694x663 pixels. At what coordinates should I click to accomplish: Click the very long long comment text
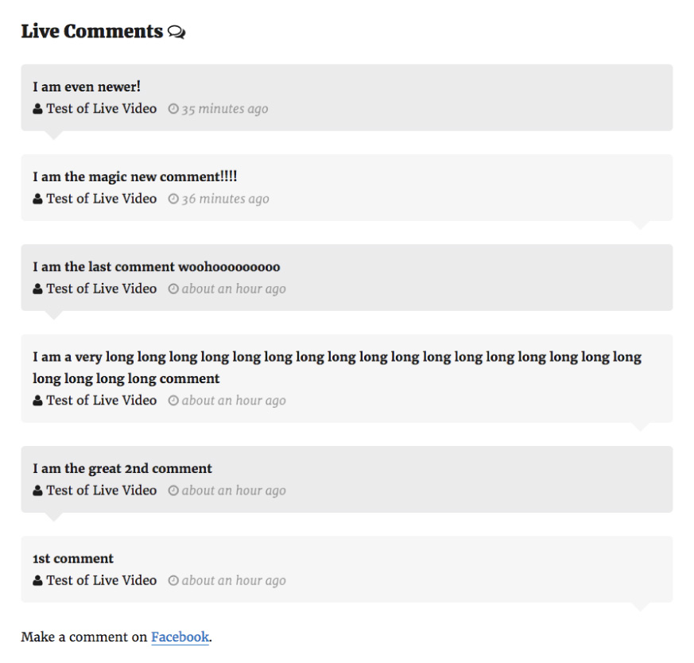[x=337, y=357]
